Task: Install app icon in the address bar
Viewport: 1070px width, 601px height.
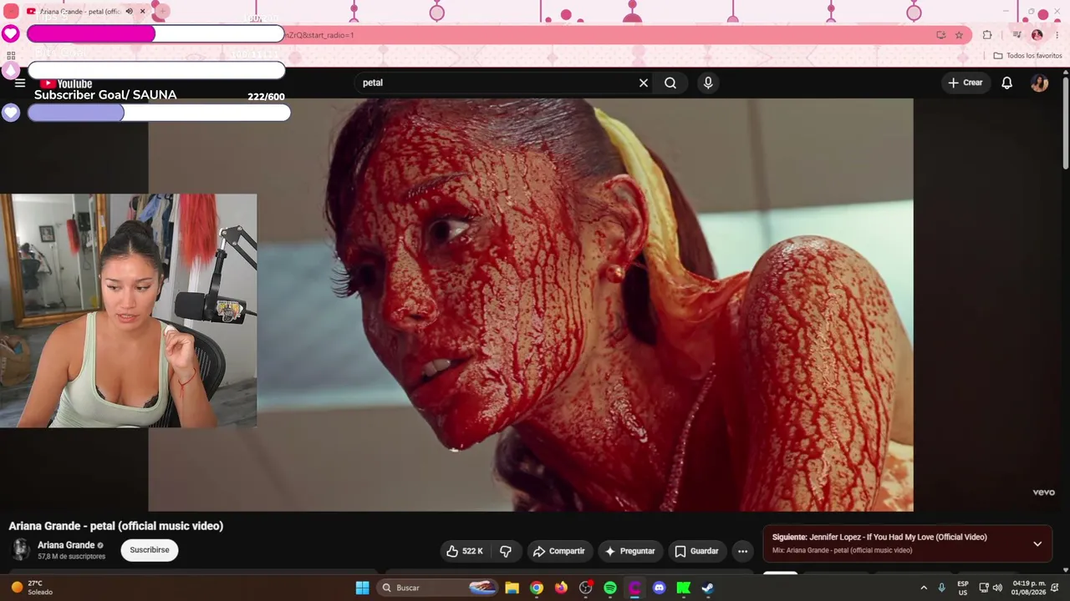Action: (x=941, y=35)
